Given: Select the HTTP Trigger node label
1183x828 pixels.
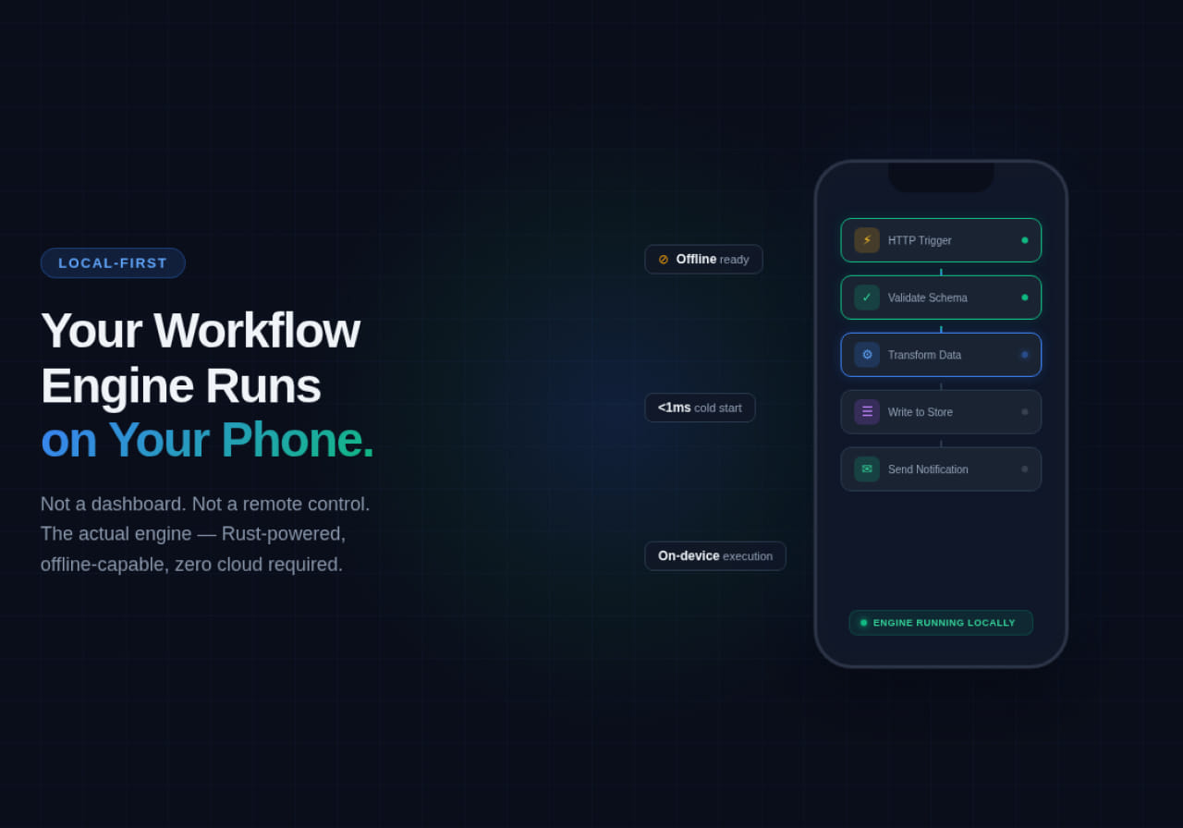Looking at the screenshot, I should coord(920,240).
